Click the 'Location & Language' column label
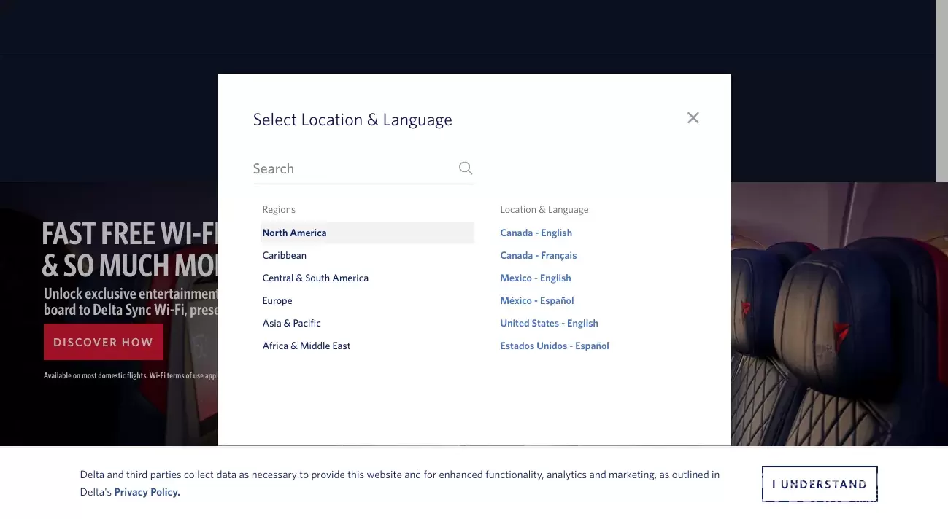948x519 pixels. coord(544,209)
